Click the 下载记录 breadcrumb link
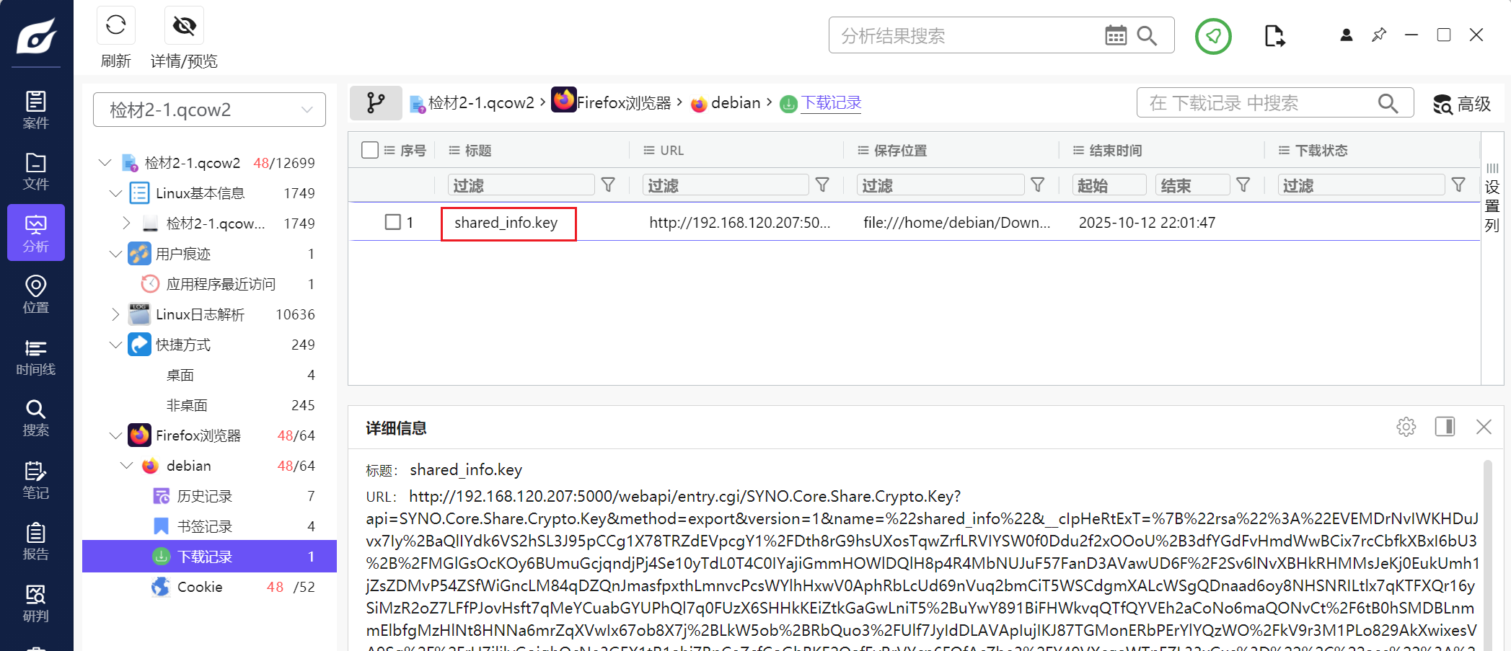 pos(832,103)
